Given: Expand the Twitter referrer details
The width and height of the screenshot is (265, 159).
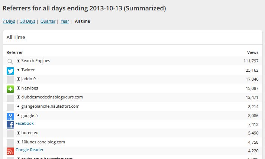Looking at the screenshot, I should point(19,70).
